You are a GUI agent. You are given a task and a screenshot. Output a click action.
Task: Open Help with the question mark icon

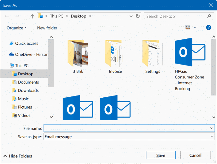pyautogui.click(x=208, y=28)
